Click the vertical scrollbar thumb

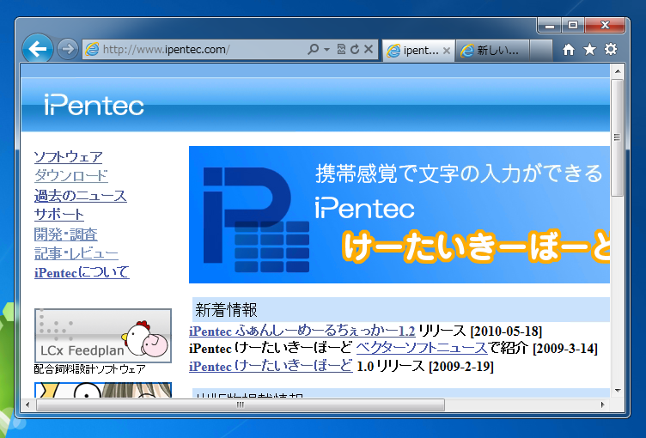pos(617,137)
